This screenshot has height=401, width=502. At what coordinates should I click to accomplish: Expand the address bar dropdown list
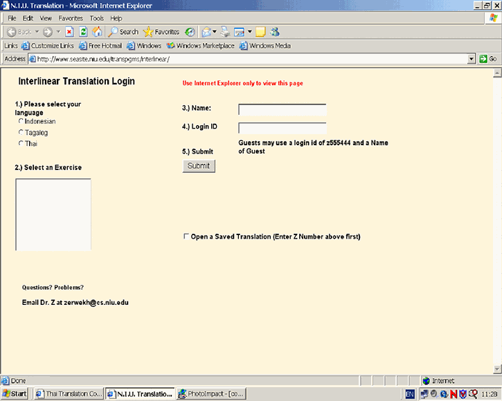pyautogui.click(x=472, y=59)
